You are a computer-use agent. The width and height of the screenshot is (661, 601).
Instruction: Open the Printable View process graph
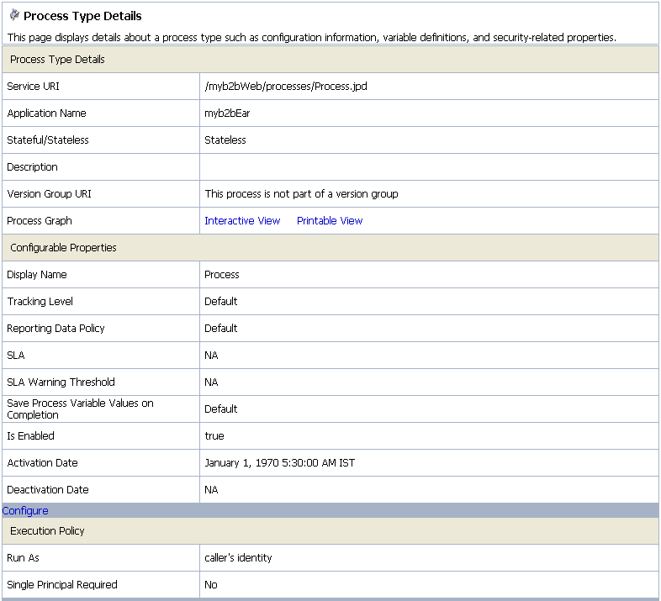(330, 221)
